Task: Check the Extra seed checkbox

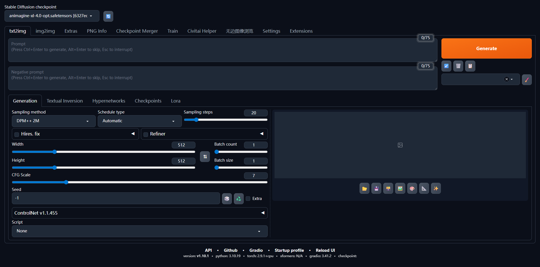Action: click(248, 199)
